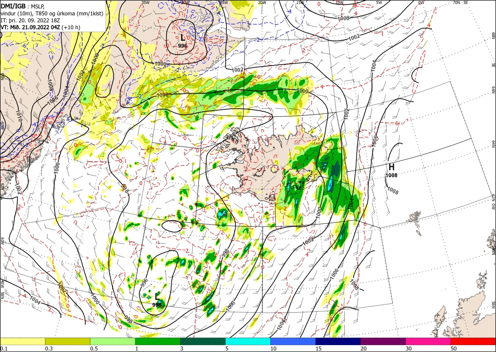Click the L symbol of the southern Atlantic low
The height and width of the screenshot is (352, 496).
point(157,296)
